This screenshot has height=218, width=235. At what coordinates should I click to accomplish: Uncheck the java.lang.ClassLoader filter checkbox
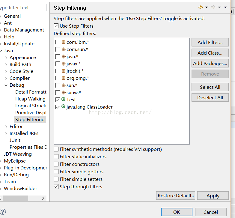coord(58,107)
